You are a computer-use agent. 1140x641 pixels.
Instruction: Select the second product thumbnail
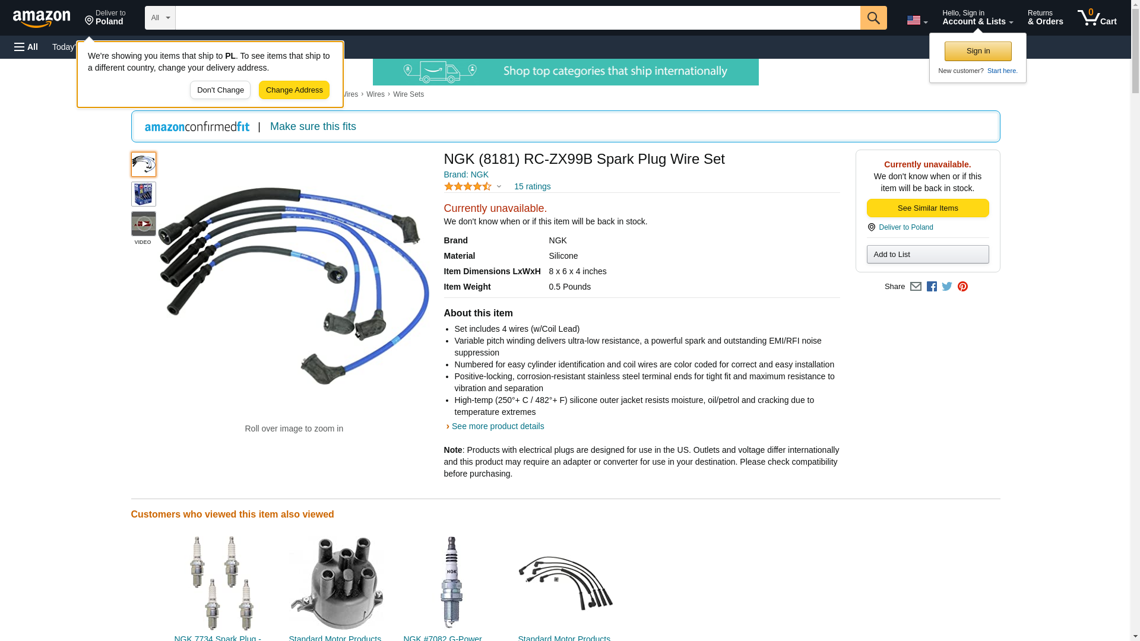tap(144, 194)
